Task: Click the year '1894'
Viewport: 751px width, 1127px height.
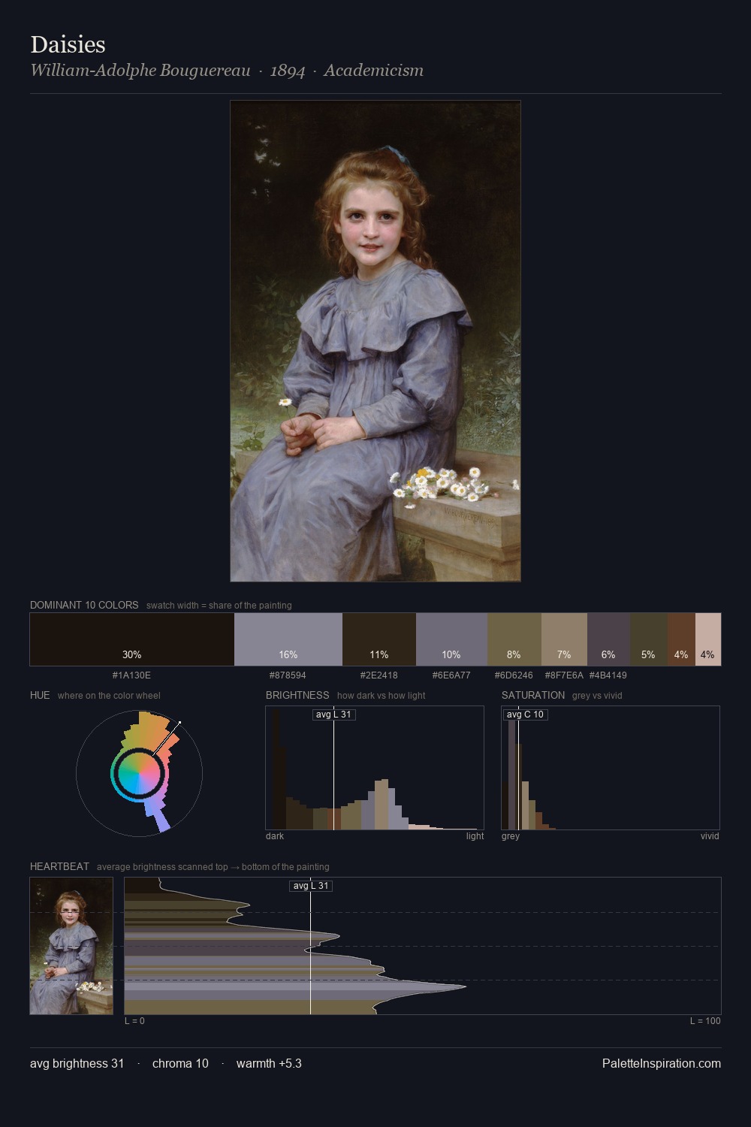Action: click(x=288, y=71)
